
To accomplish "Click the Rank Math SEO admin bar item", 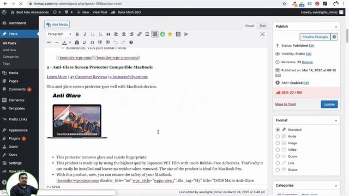I will pos(126,12).
